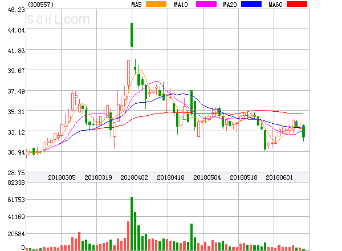Screen dimensions: 342x251
Task: Click the 44.04 price axis label
Action: pyautogui.click(x=17, y=30)
